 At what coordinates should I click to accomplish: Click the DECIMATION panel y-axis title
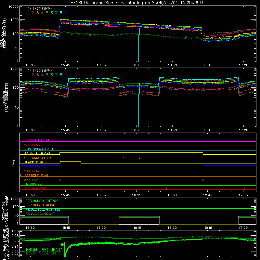coord(5,211)
